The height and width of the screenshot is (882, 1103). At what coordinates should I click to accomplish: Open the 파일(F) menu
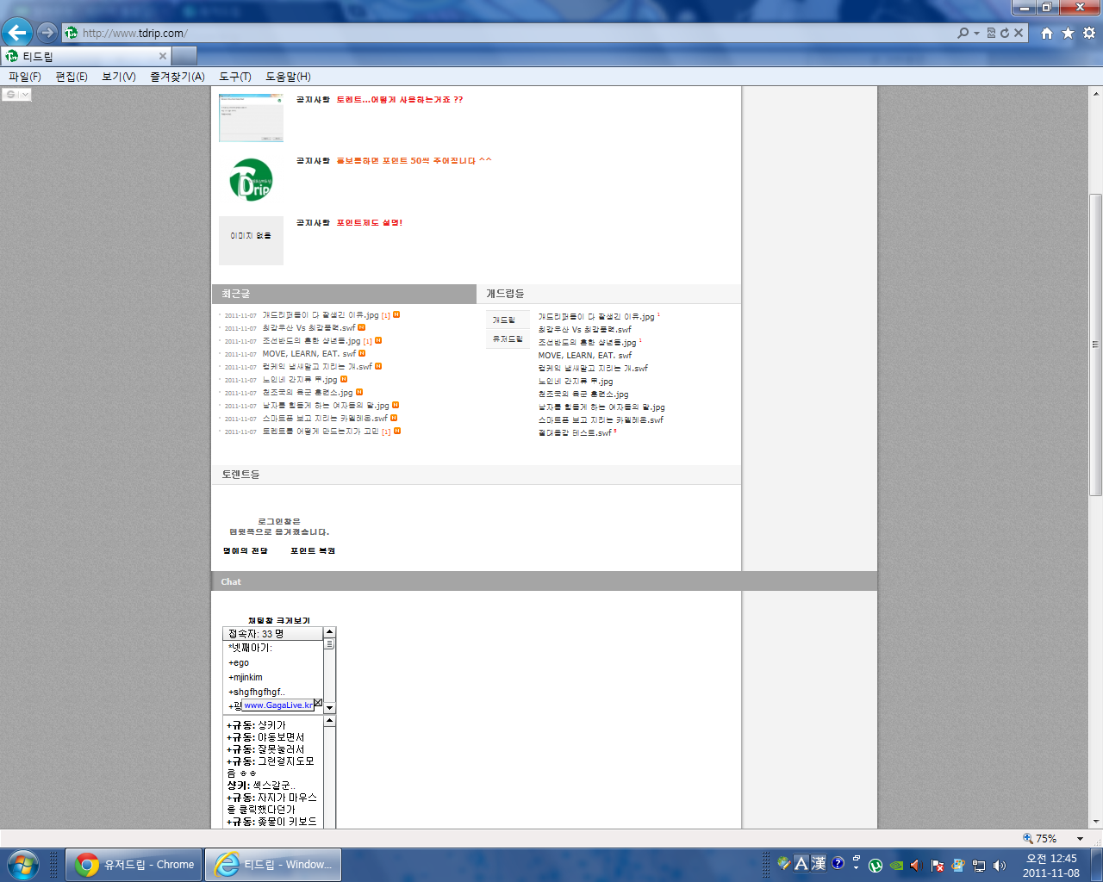pos(25,77)
